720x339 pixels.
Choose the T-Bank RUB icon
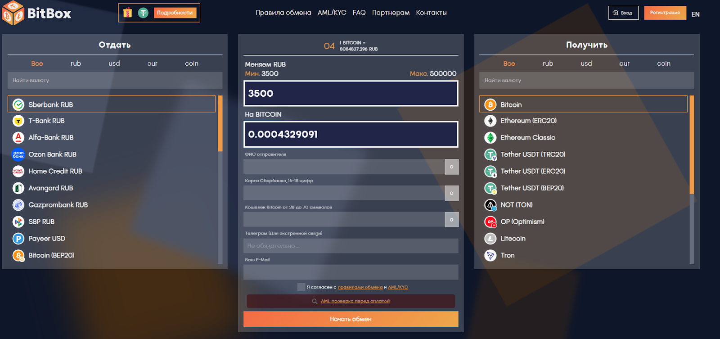pyautogui.click(x=18, y=121)
